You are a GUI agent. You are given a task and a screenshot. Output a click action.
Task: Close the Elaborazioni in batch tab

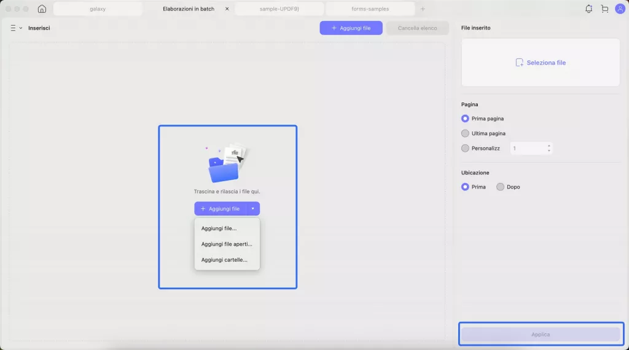[227, 9]
